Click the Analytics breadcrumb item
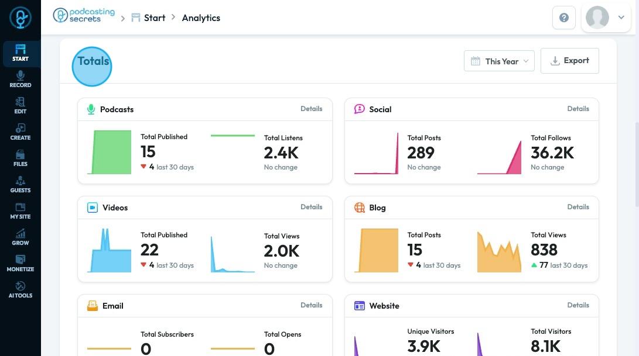 (201, 18)
